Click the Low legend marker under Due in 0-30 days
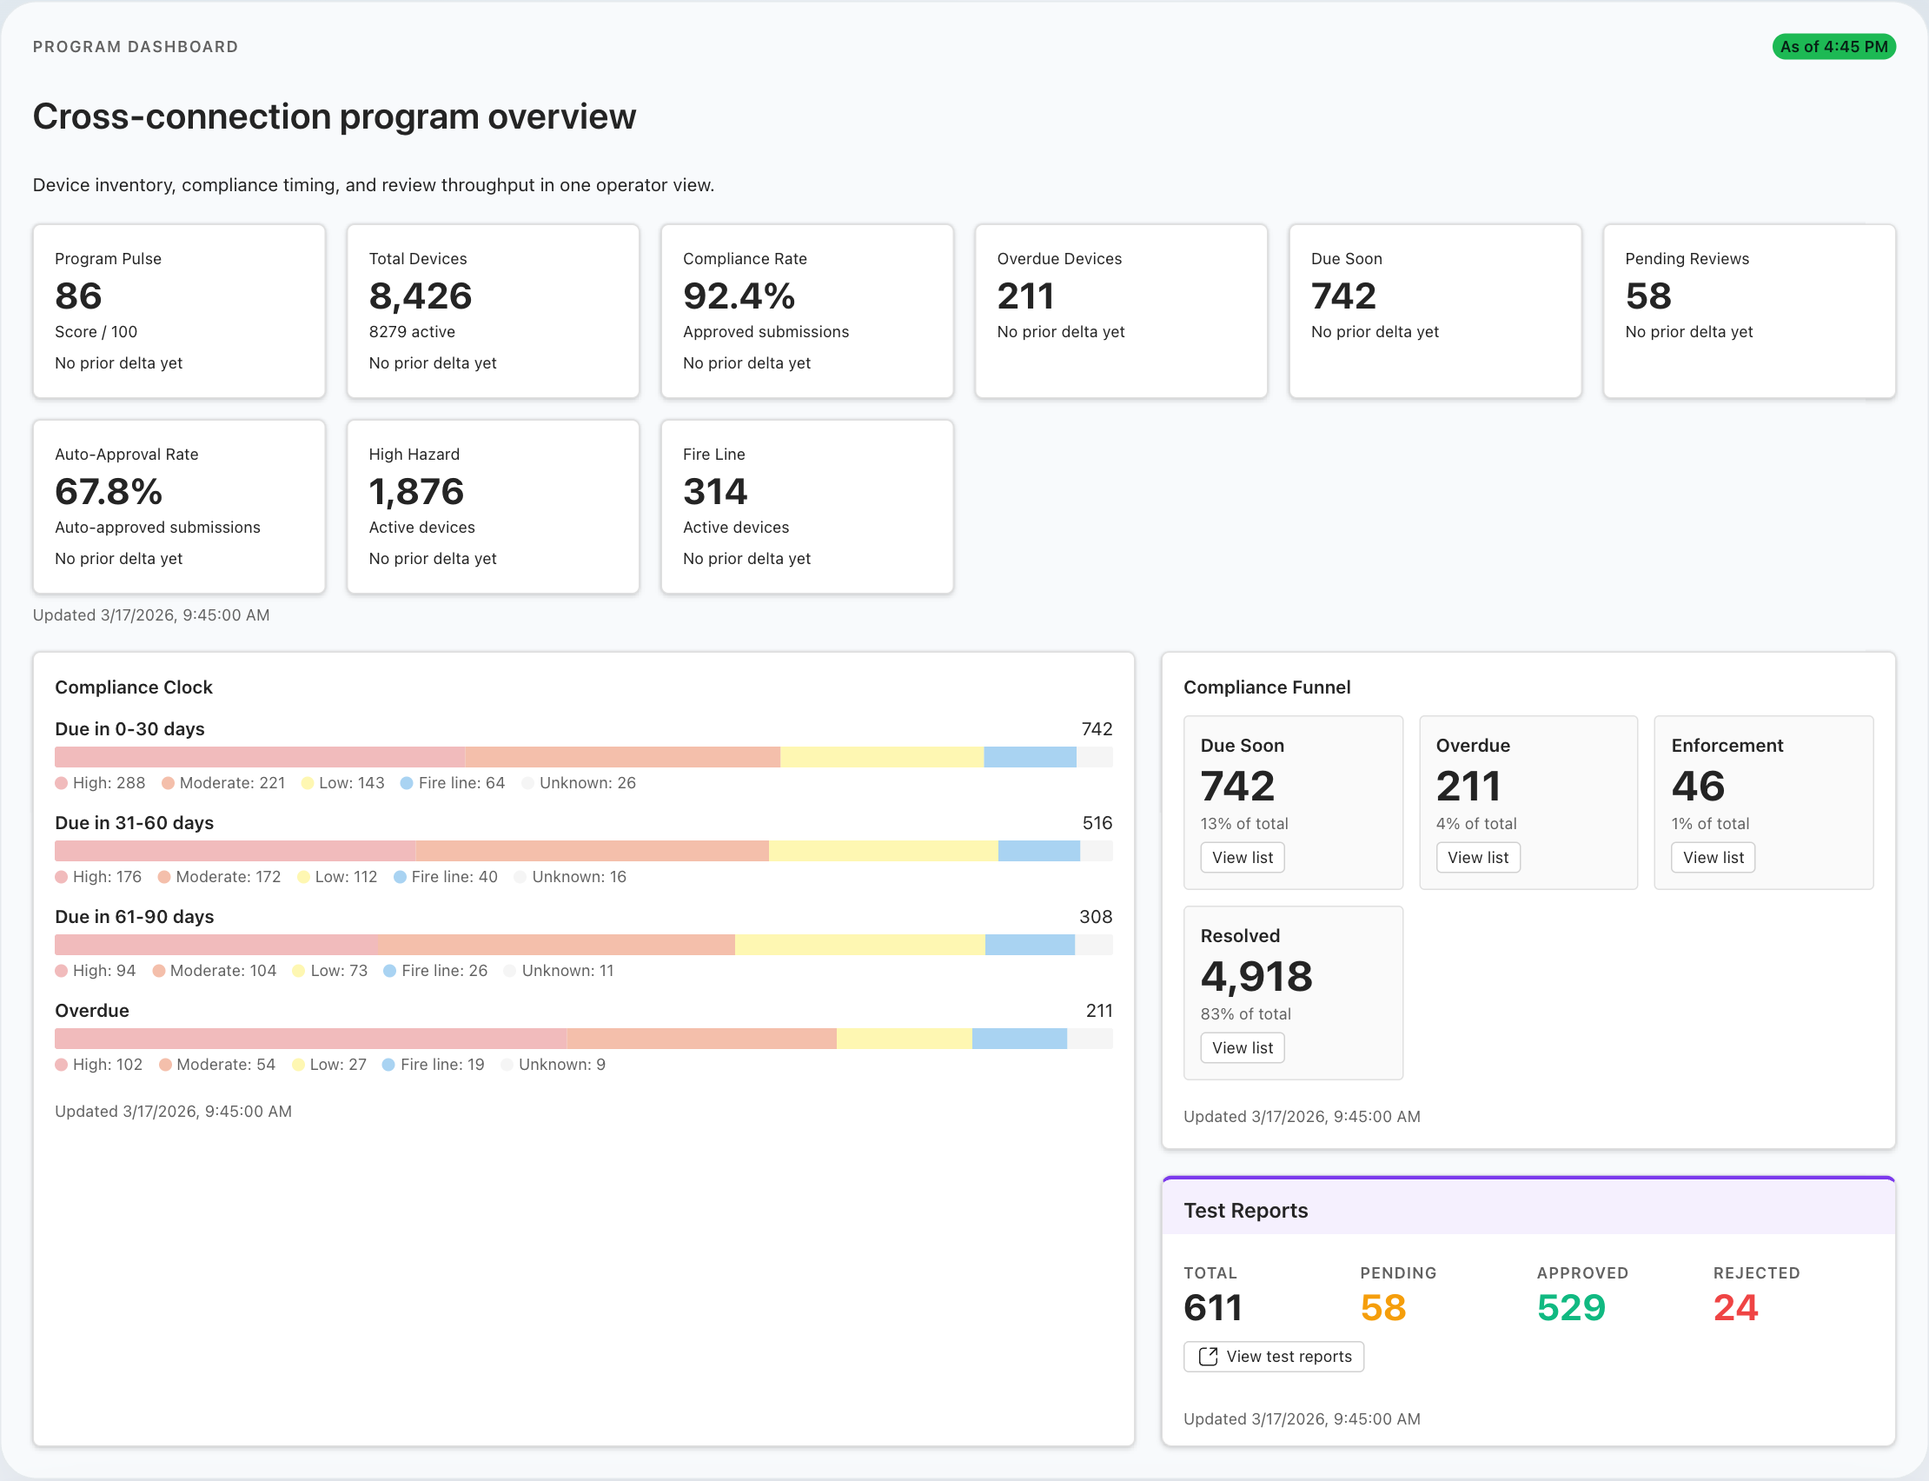The width and height of the screenshot is (1929, 1481). coord(306,783)
